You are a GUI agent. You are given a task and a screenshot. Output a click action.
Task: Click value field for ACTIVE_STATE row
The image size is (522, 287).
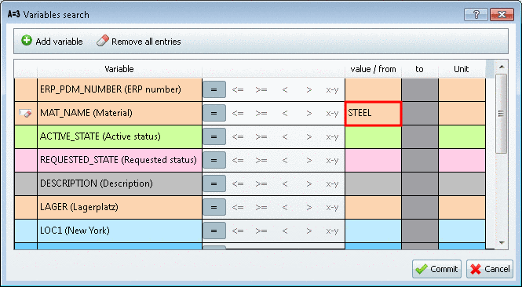click(x=373, y=137)
